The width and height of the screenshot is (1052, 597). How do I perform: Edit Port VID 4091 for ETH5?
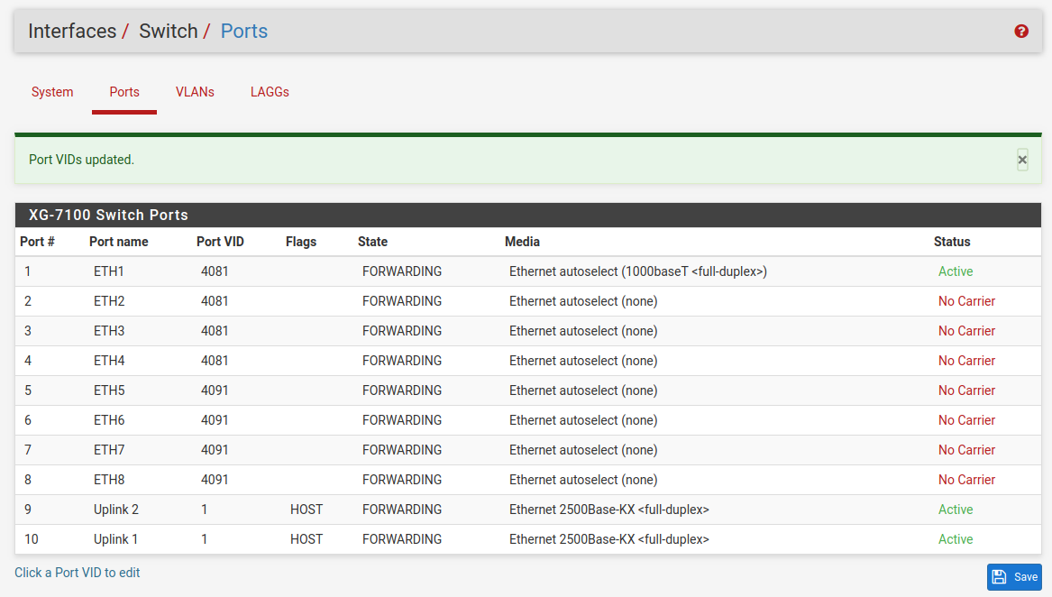tap(215, 390)
